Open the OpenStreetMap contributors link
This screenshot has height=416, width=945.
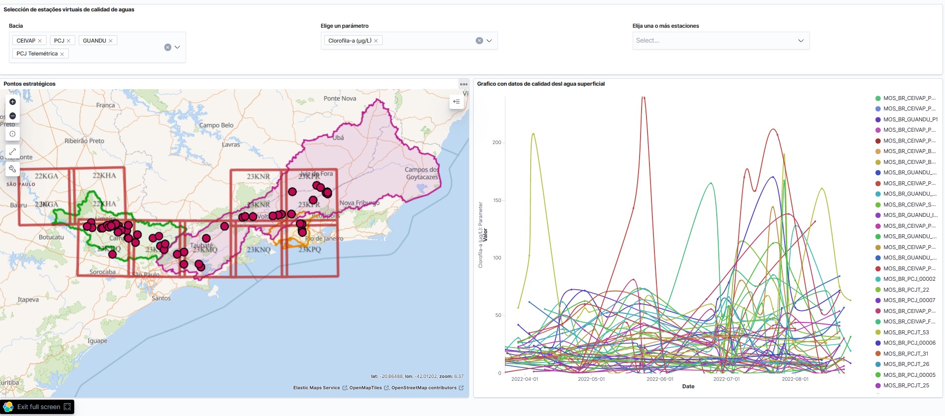(424, 388)
